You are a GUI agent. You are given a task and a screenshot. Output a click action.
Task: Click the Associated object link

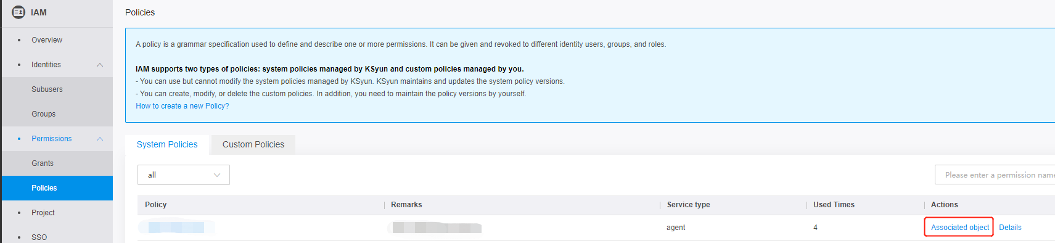point(960,228)
